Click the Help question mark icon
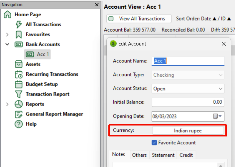 click(x=19, y=124)
